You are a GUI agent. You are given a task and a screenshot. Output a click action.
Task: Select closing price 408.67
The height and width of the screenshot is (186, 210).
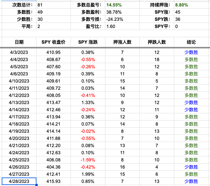click(54, 59)
